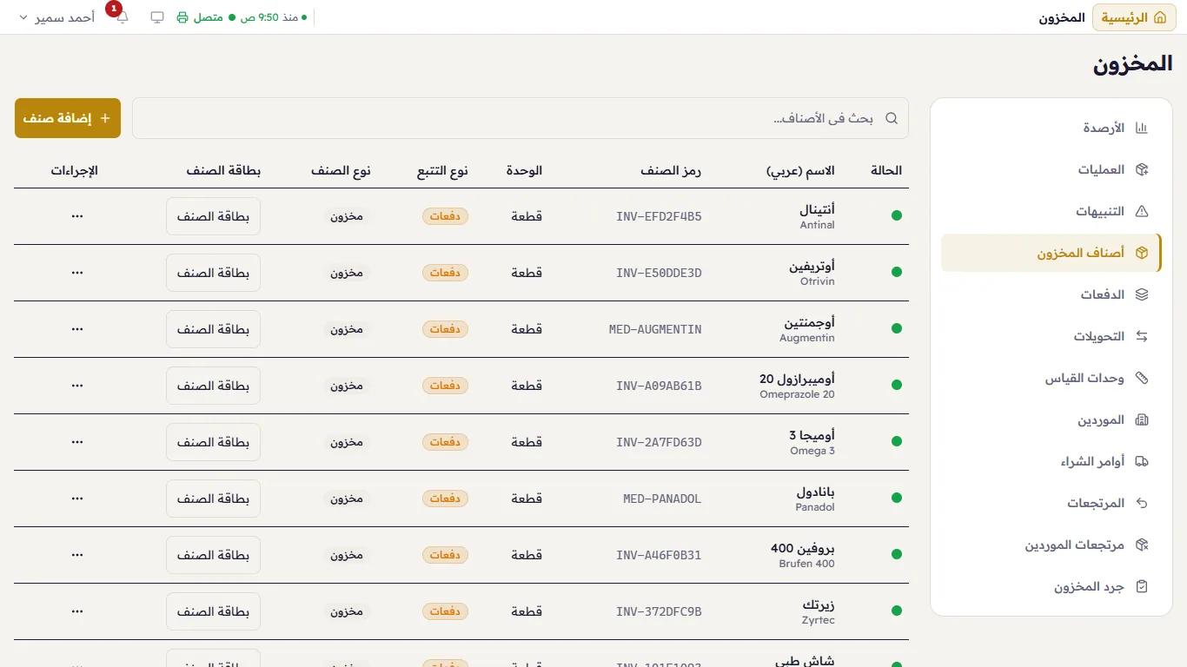Open المرتجعات sidebar item
This screenshot has width=1187, height=667.
click(x=1051, y=503)
